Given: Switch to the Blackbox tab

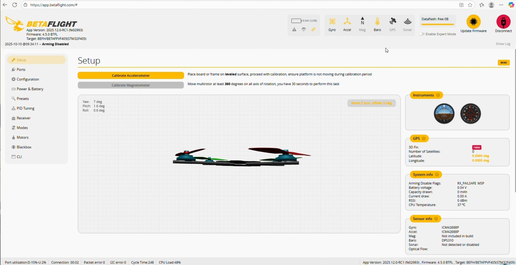Looking at the screenshot, I should click(x=24, y=147).
